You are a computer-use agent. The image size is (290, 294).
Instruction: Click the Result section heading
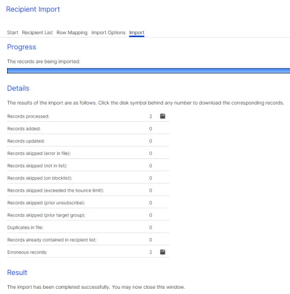click(17, 272)
